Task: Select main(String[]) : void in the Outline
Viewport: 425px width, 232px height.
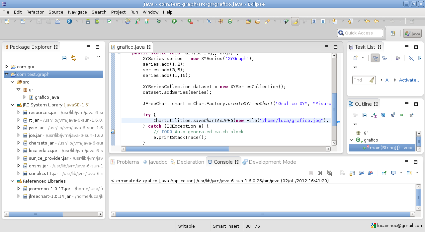Action: [x=390, y=147]
